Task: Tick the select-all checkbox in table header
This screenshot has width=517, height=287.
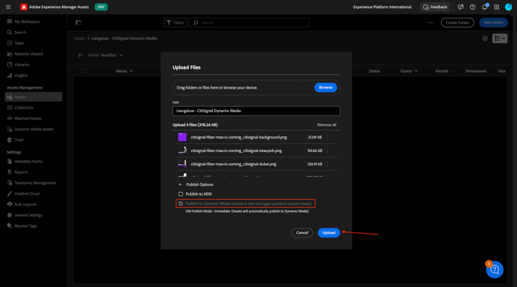Action: pos(85,71)
